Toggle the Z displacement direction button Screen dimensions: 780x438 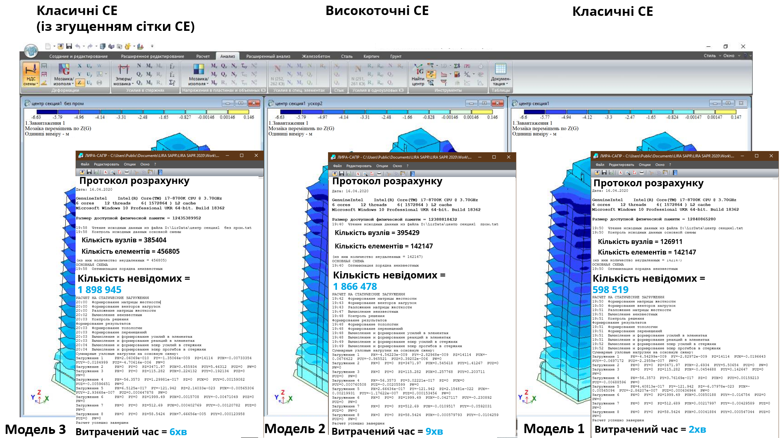tap(80, 83)
